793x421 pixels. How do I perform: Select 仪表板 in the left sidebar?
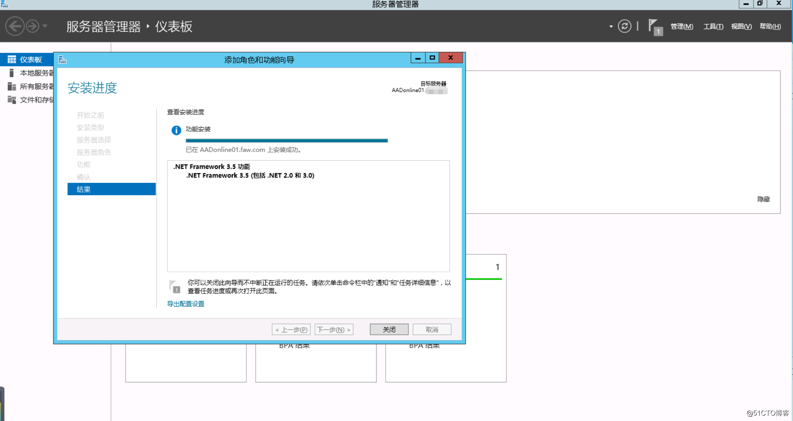pyautogui.click(x=27, y=60)
